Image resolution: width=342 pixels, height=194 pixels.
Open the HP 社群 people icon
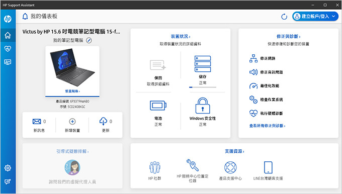click(x=155, y=167)
